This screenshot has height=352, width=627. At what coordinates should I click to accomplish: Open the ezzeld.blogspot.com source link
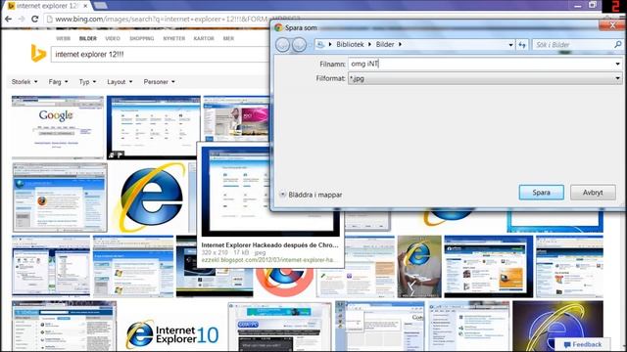(268, 260)
